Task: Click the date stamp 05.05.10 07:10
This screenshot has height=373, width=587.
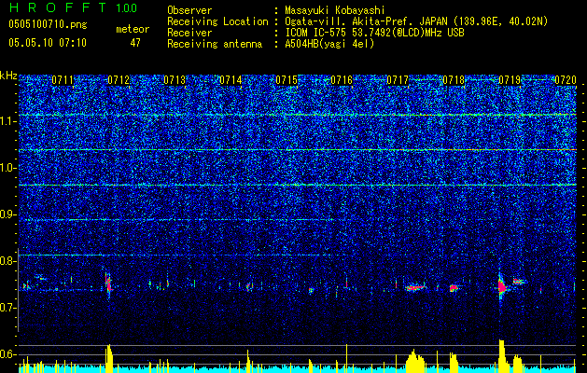Action: point(48,43)
